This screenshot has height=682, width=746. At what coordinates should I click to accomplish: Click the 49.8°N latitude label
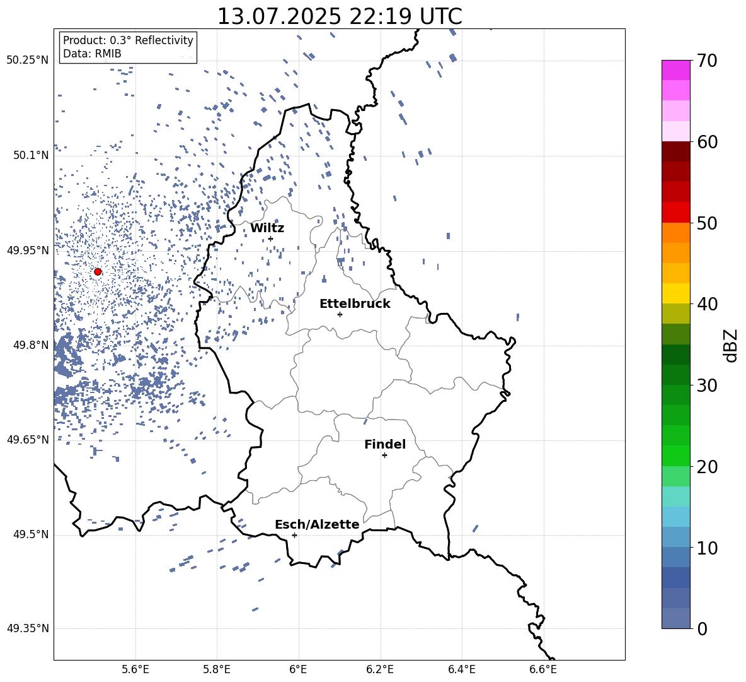31,345
